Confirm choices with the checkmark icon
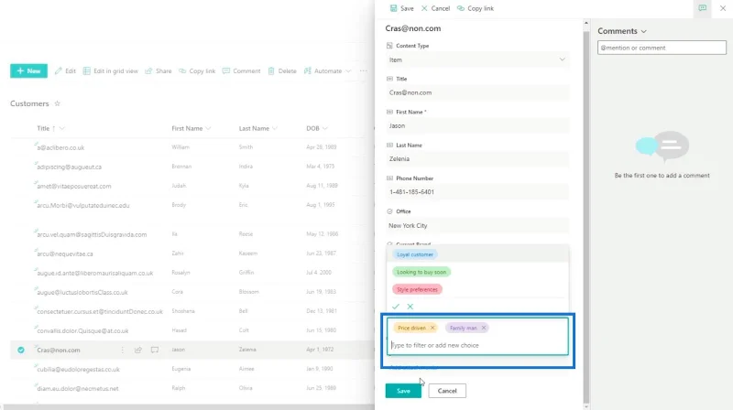Image resolution: width=733 pixels, height=410 pixels. click(396, 307)
